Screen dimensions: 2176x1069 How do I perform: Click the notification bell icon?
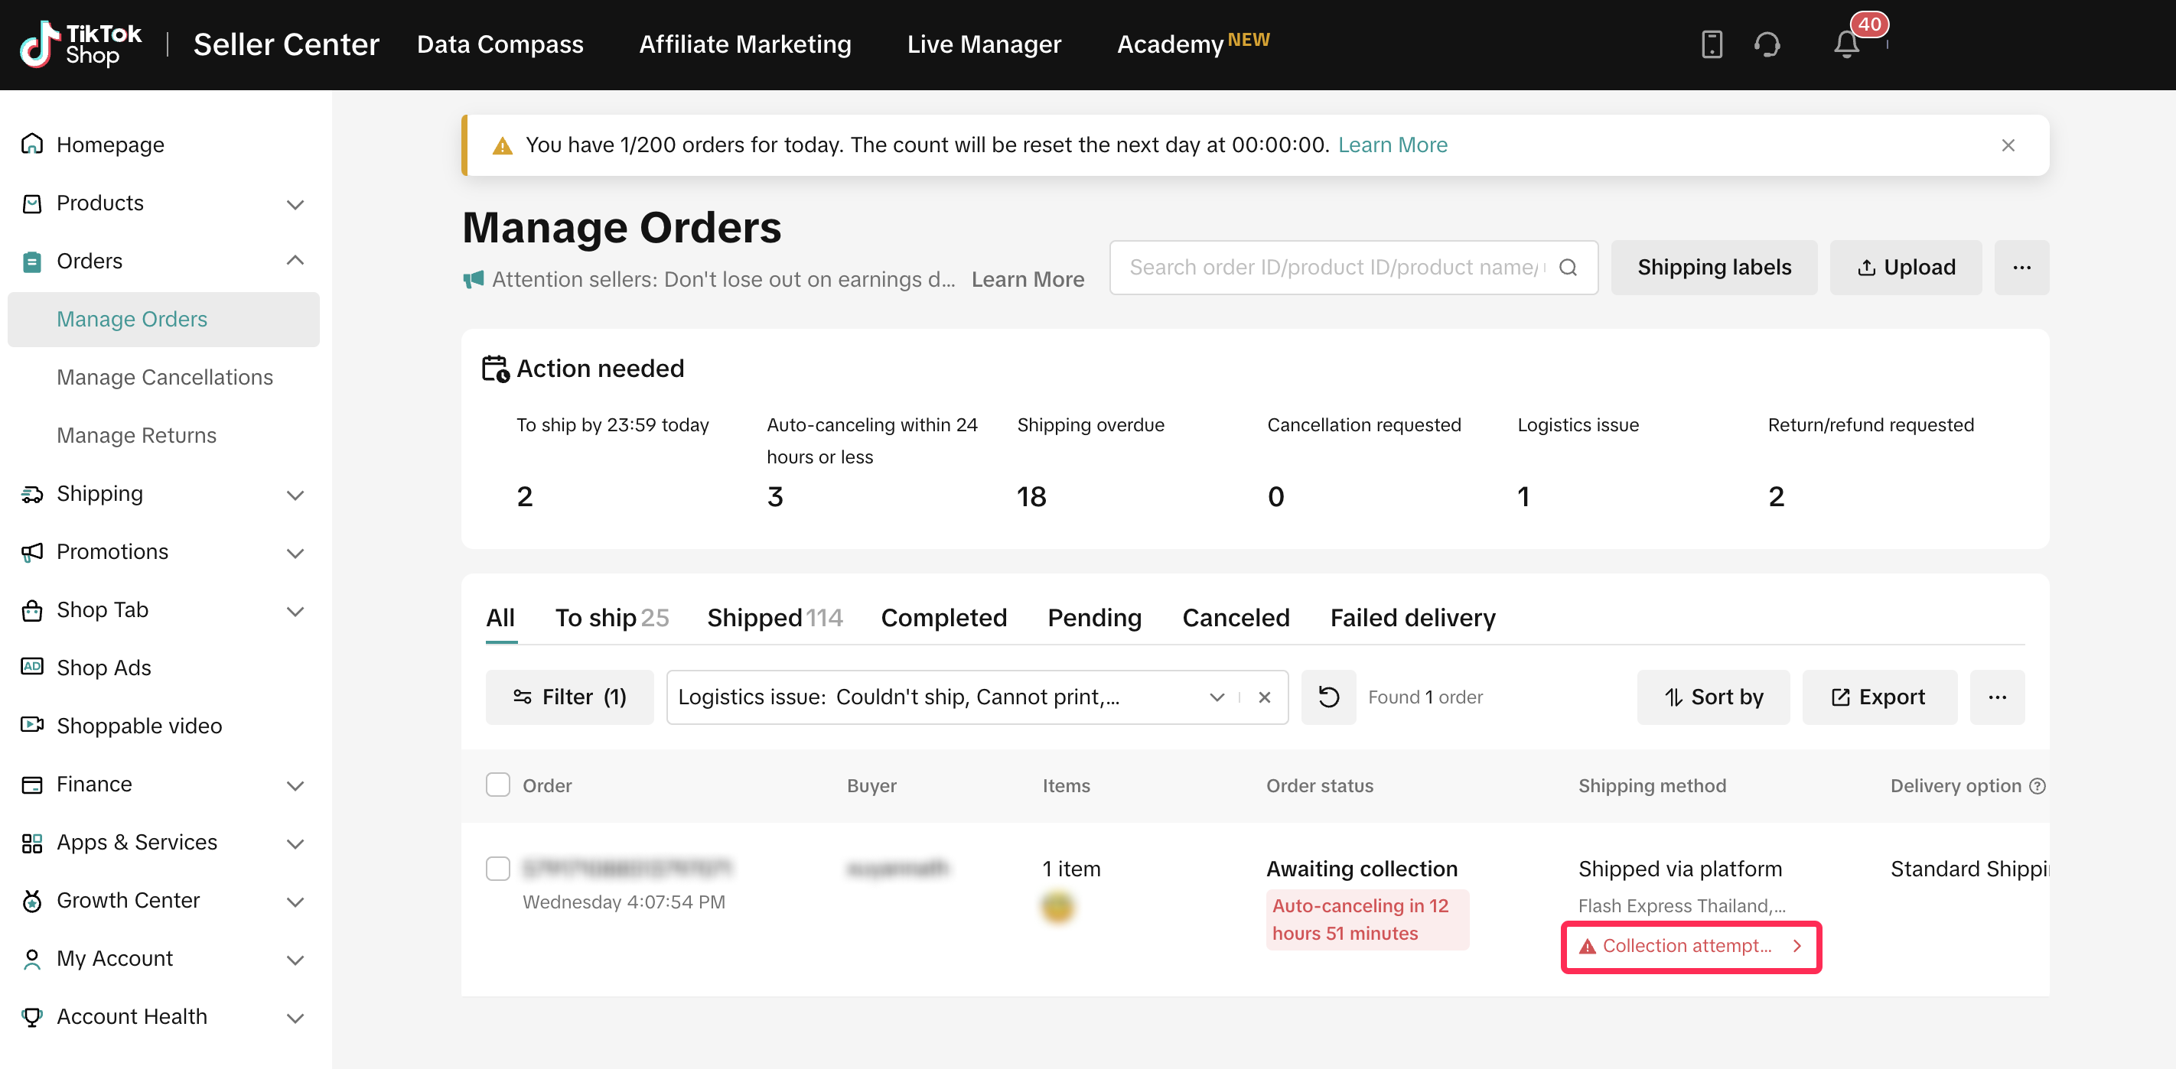[1846, 44]
